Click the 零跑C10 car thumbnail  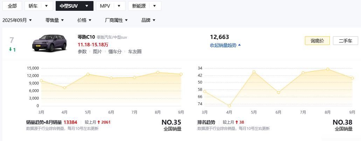click(x=49, y=43)
